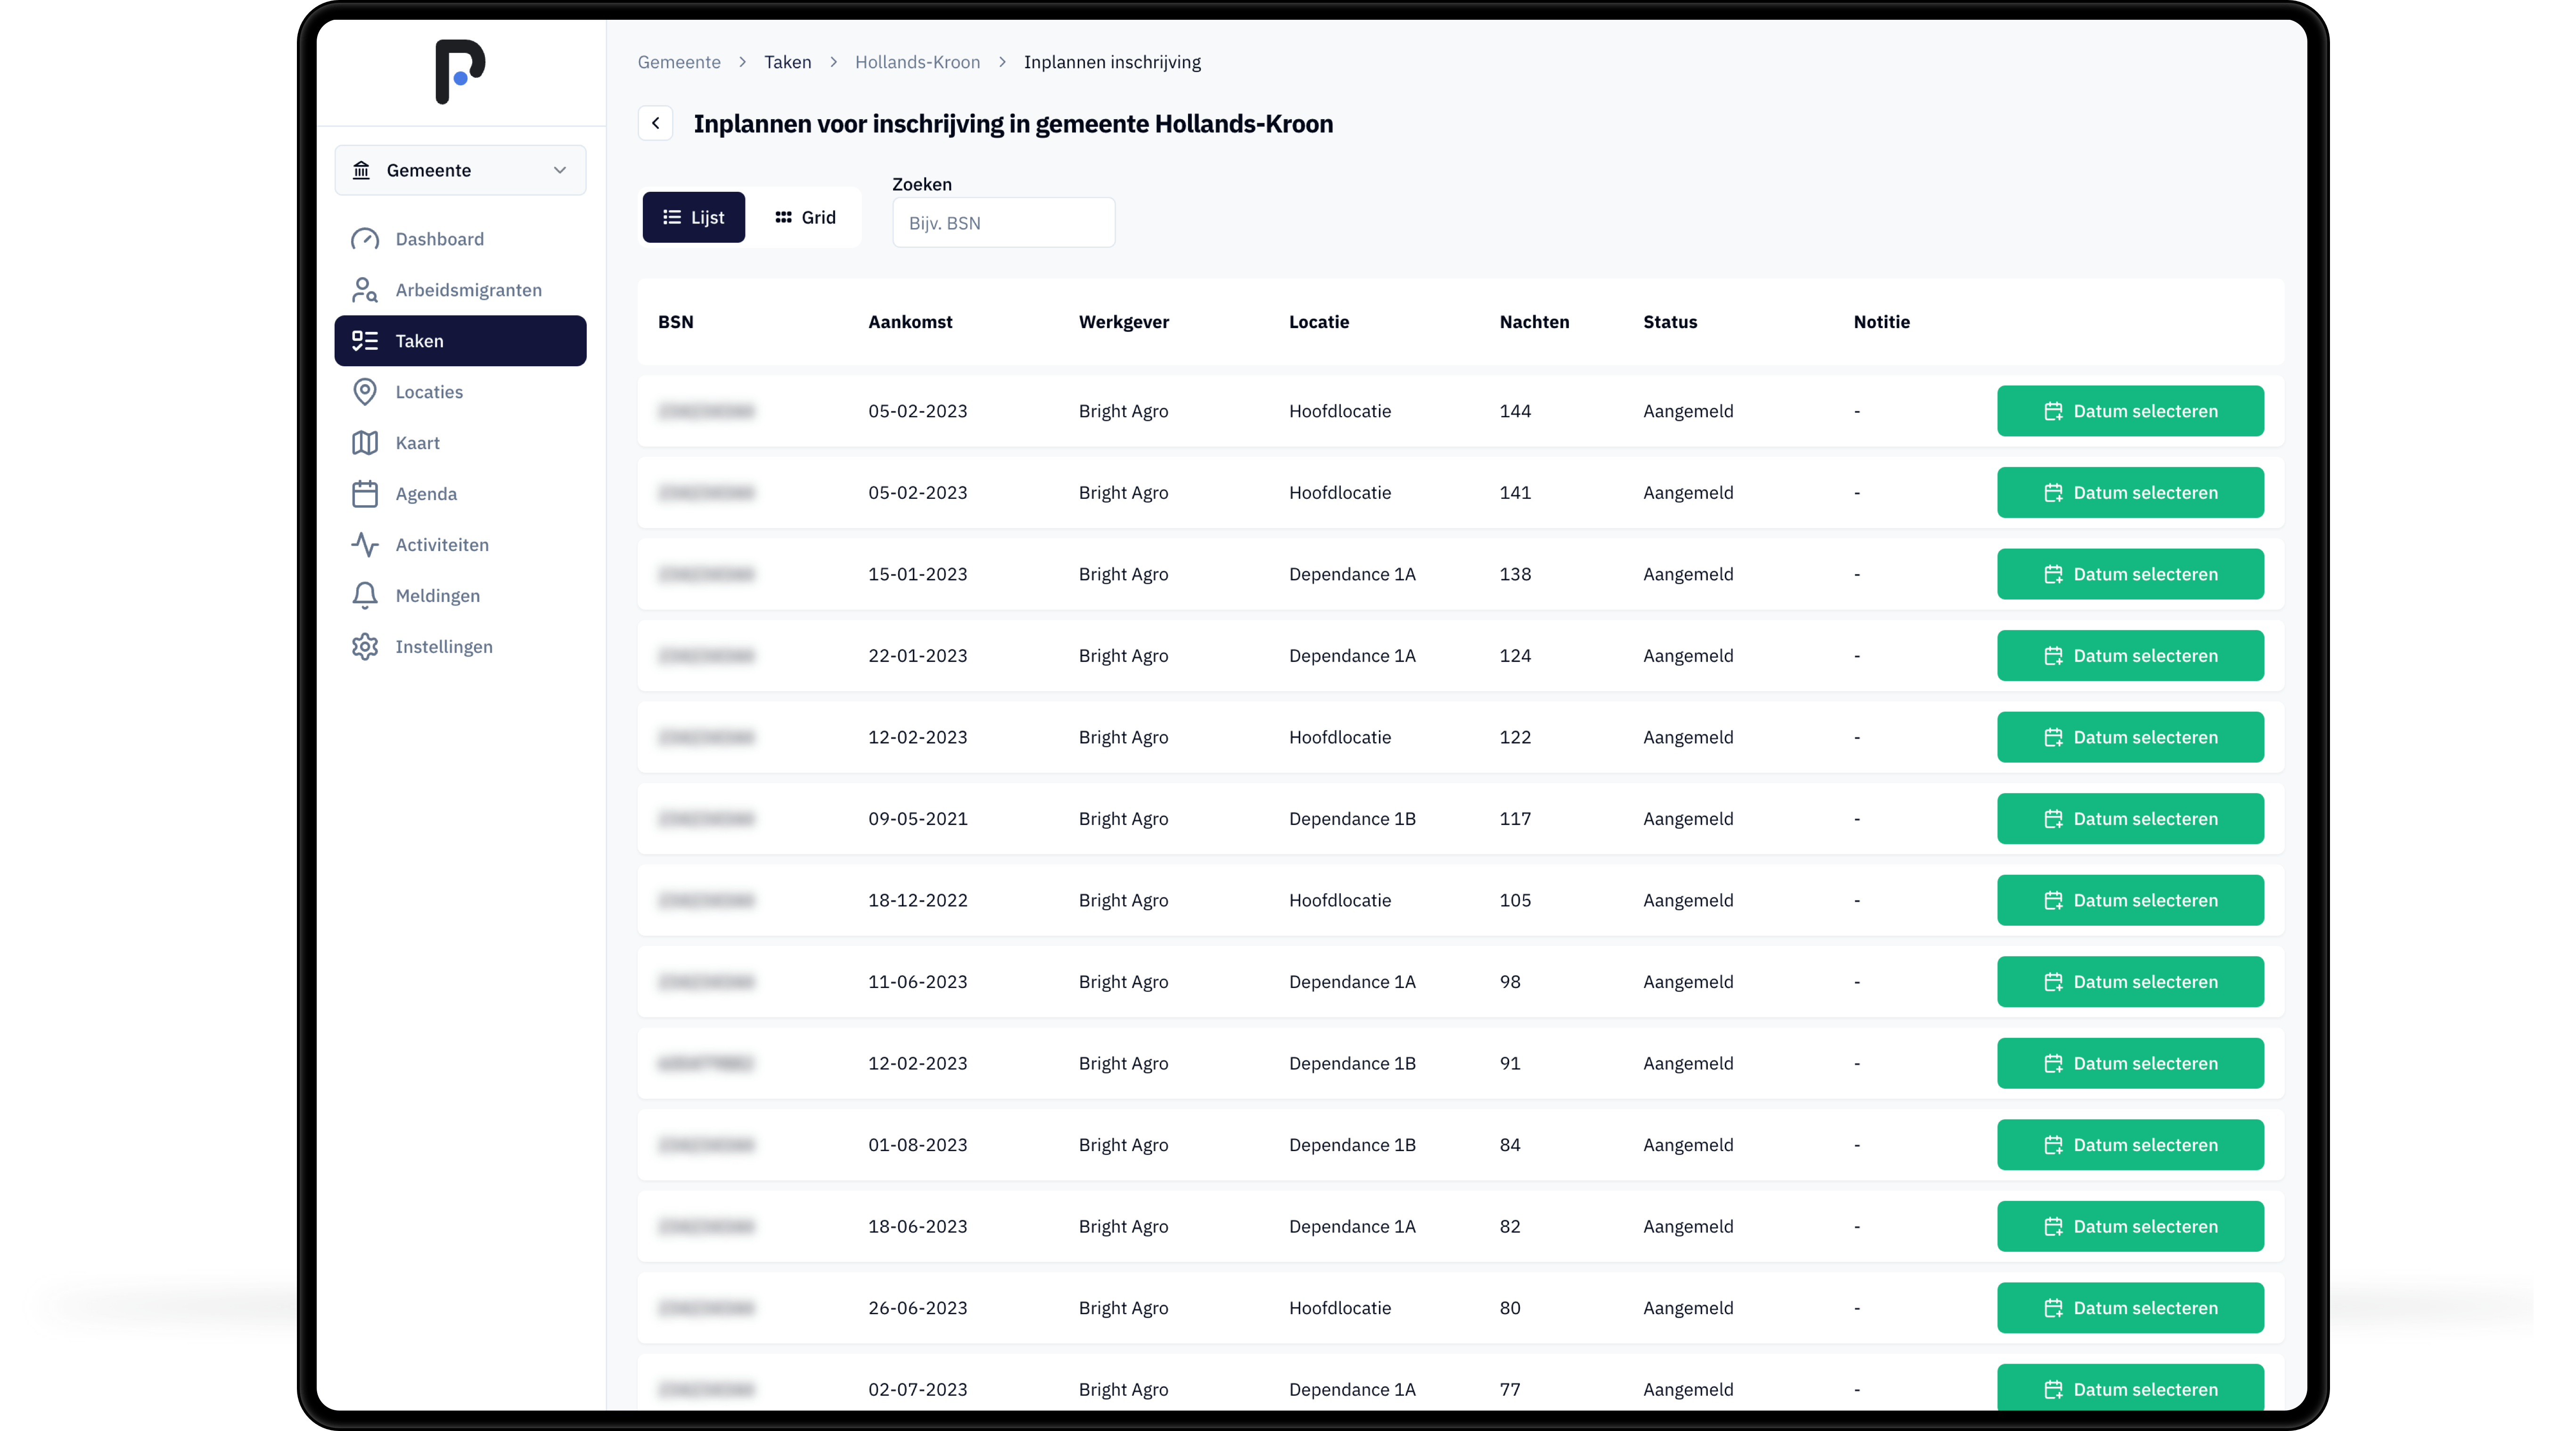
Task: Click the 84 nachten value
Action: 1510,1145
